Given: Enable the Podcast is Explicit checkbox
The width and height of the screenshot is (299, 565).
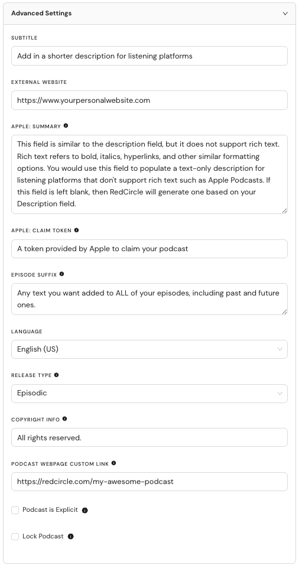Looking at the screenshot, I should coord(15,510).
